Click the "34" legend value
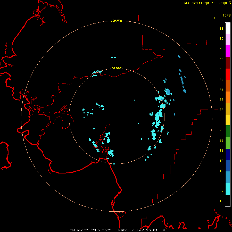 221,110
